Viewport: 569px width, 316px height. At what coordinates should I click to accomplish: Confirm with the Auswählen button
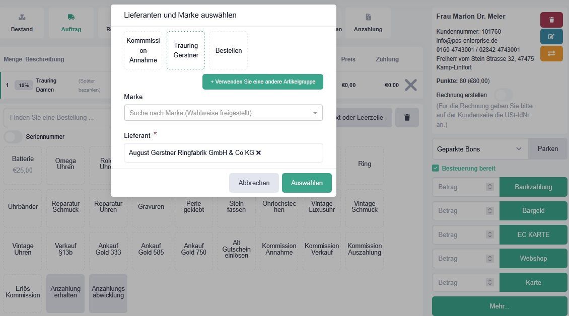pos(307,183)
